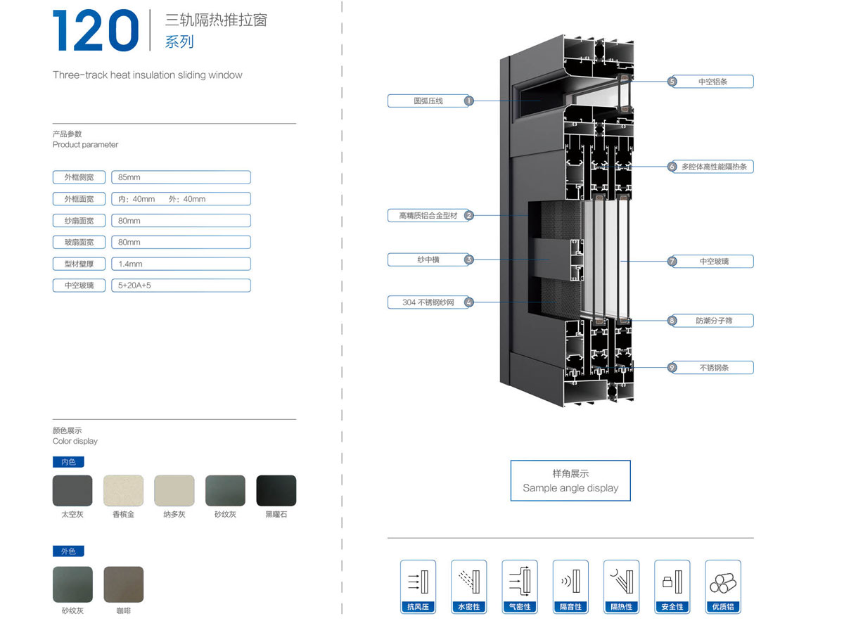
Task: Click numbered marker 2 beside 高精质铝合金型材
Action: tap(468, 216)
